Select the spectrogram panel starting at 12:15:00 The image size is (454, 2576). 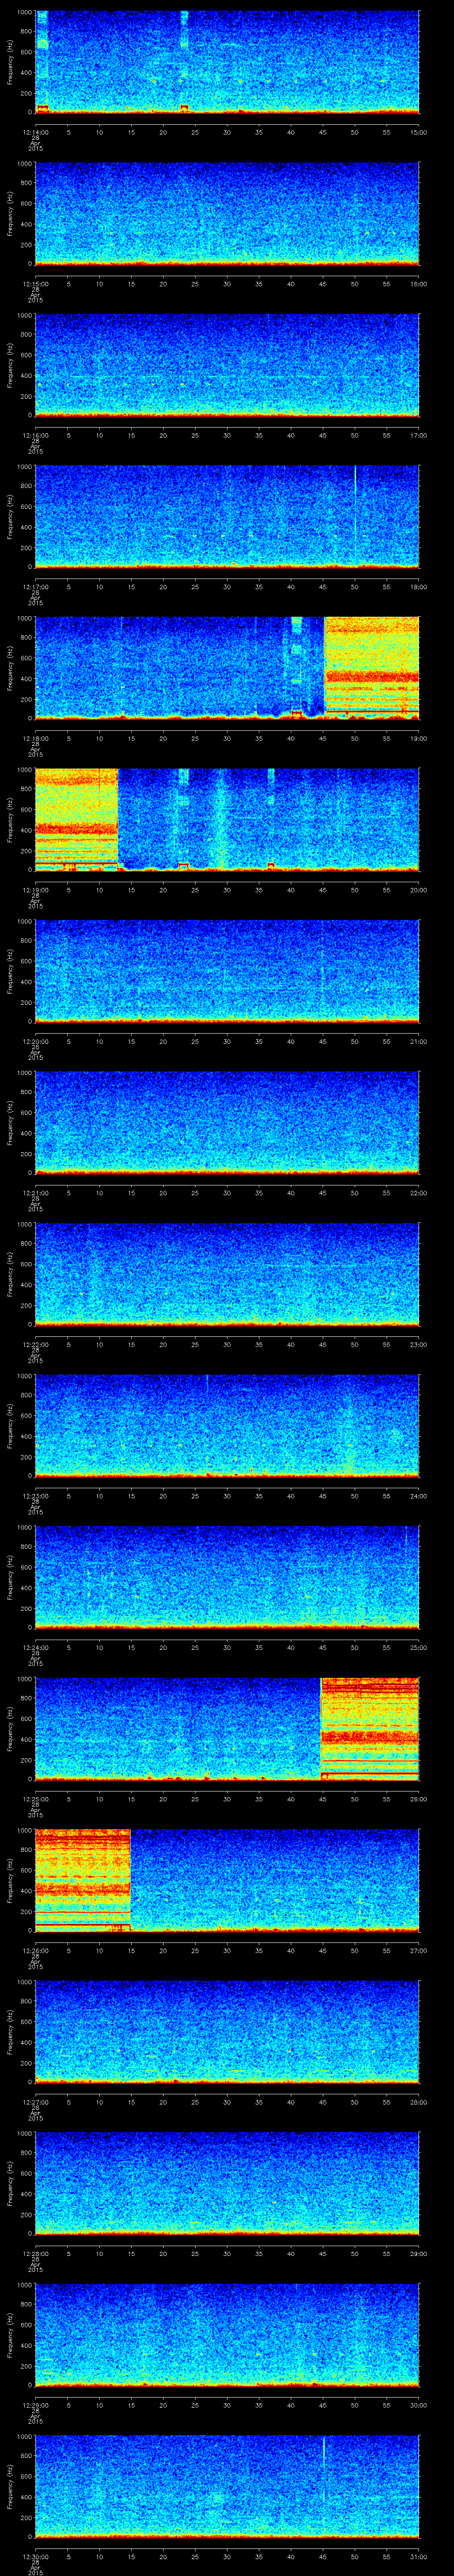tap(227, 214)
